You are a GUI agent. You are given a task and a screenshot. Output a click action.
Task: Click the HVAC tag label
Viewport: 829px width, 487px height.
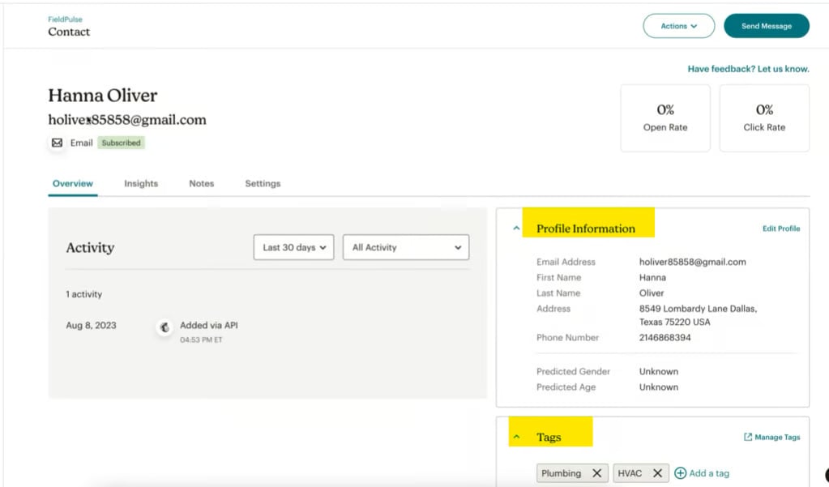click(x=630, y=473)
